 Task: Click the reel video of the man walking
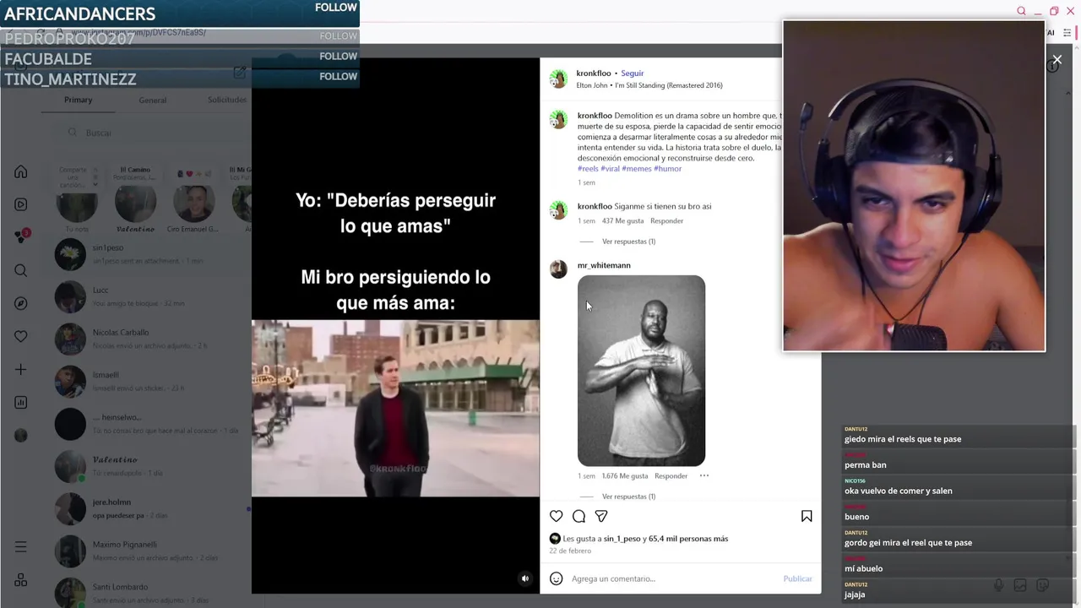pos(395,408)
